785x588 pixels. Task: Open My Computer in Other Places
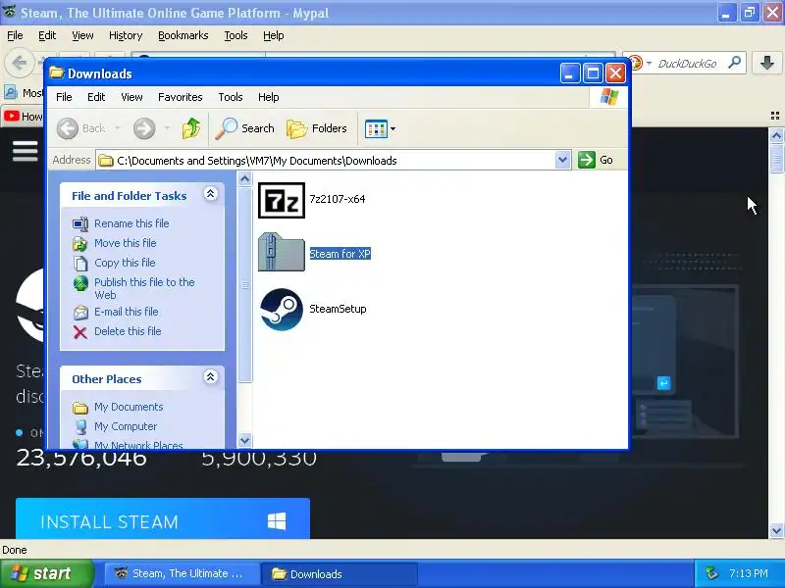click(126, 426)
